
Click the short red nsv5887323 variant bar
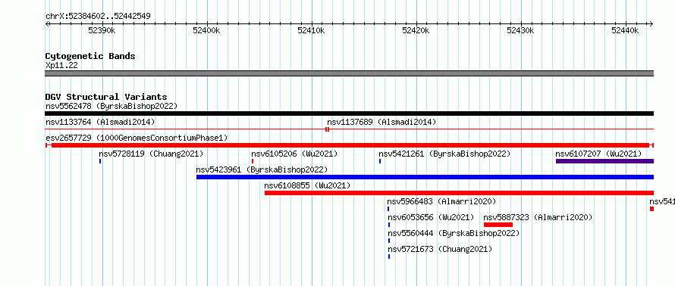pos(498,225)
